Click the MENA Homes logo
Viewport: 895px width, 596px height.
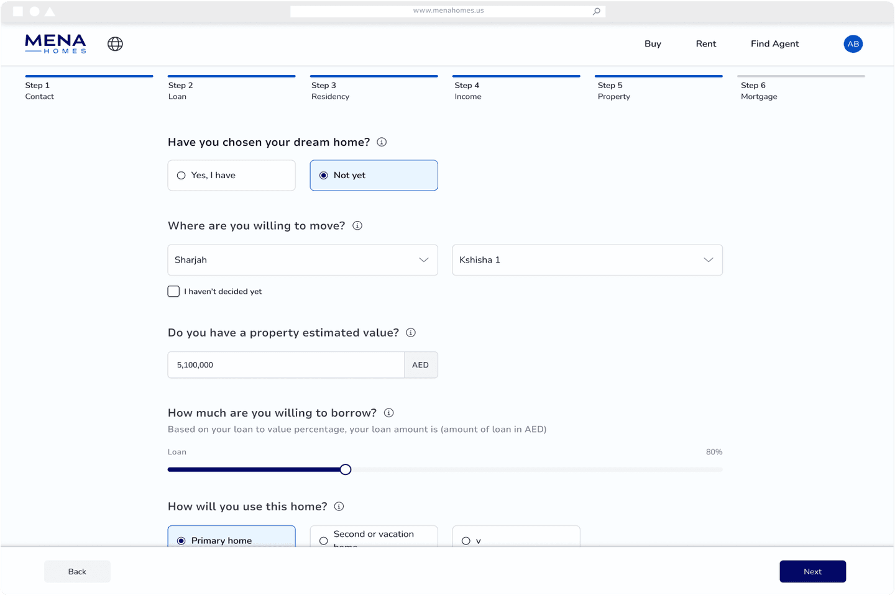(x=55, y=43)
